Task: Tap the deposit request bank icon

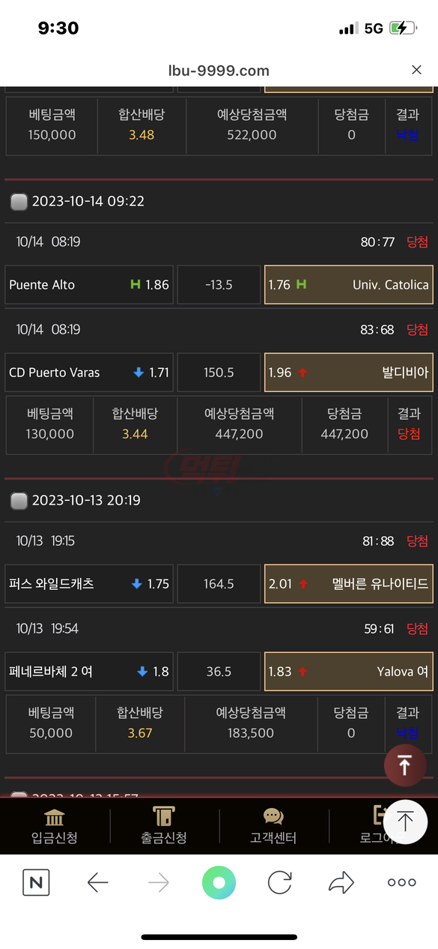Action: (54, 817)
